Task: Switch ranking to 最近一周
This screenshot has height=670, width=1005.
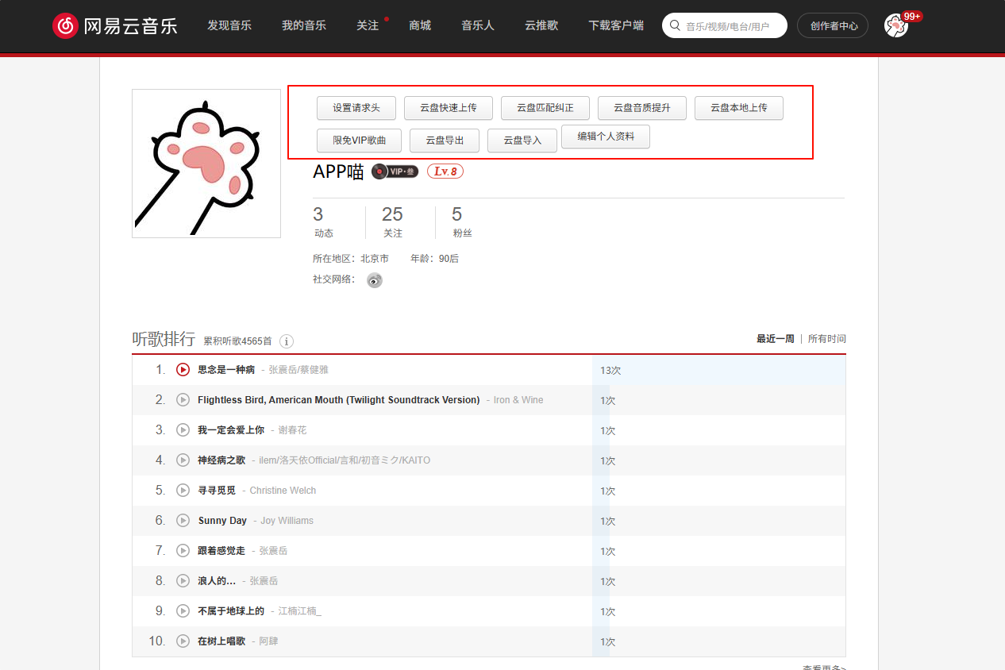Action: tap(776, 338)
